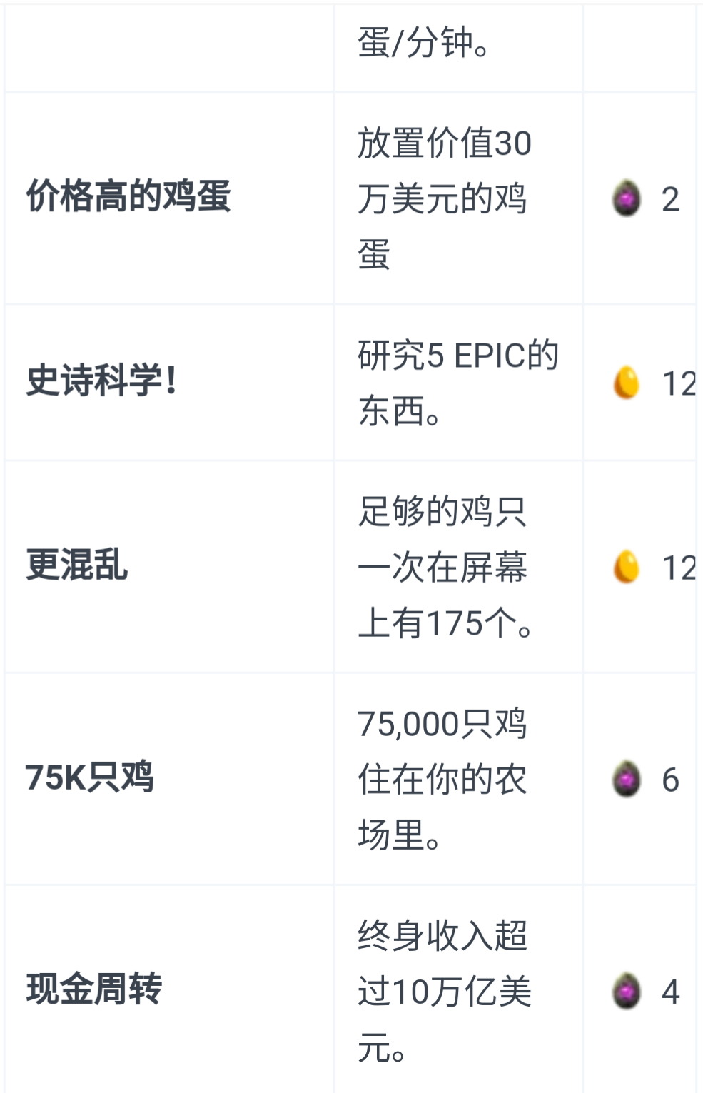Viewport: 703px width, 1093px height.
Task: Click reward number 4 for 现金周转
Action: 670,992
